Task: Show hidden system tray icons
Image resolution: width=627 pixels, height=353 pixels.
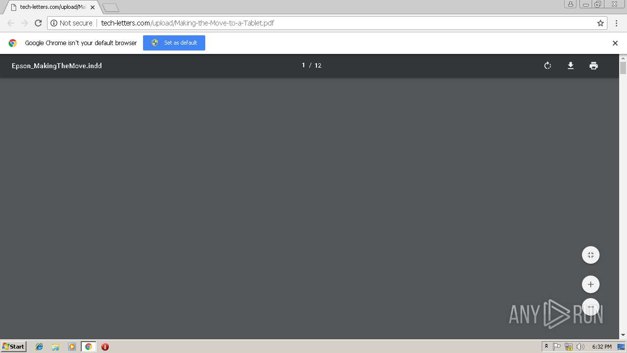Action: click(x=546, y=347)
